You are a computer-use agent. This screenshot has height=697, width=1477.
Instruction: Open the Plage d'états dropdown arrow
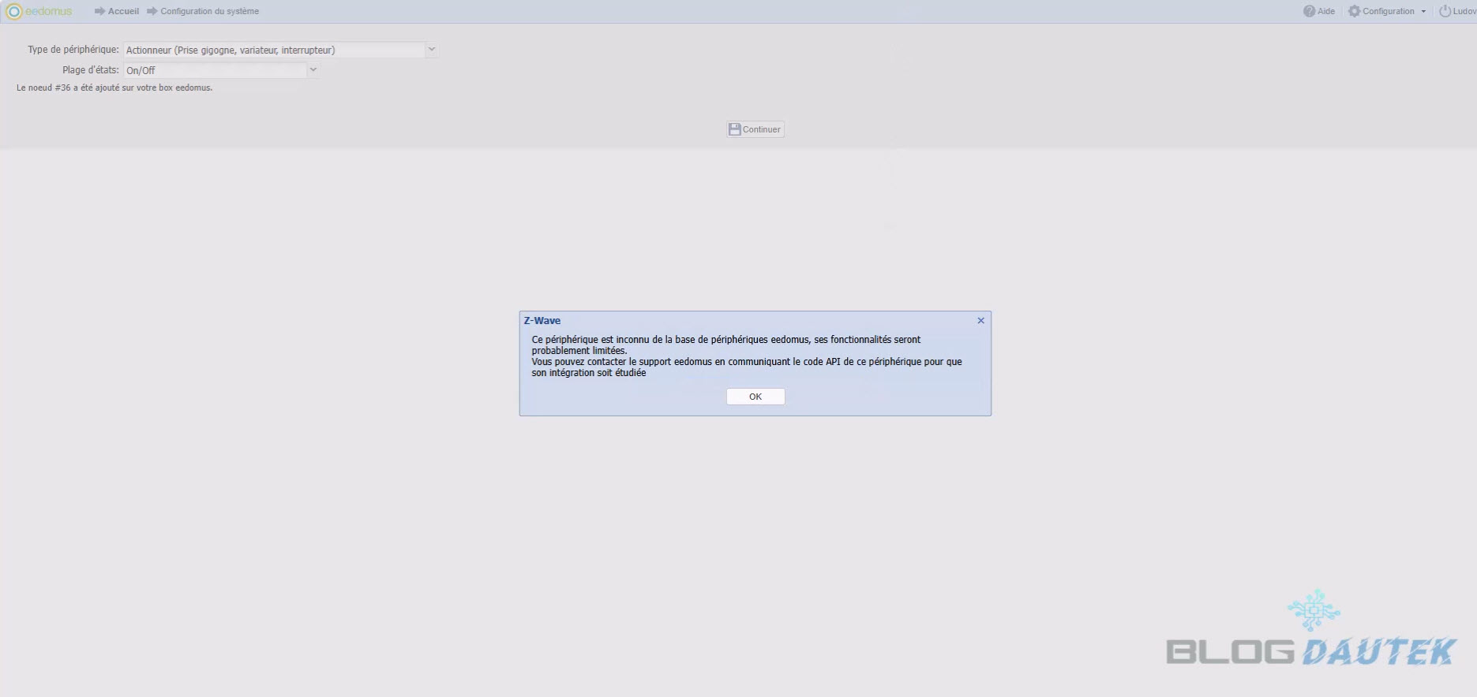(313, 70)
